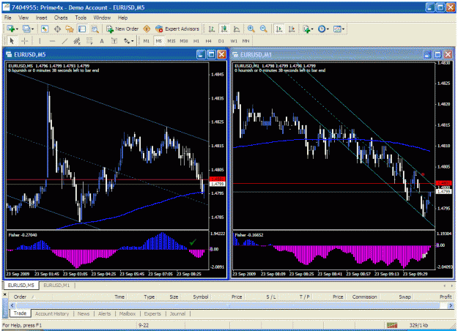Switch timeframe to H1
This screenshot has height=331, width=458.
pyautogui.click(x=196, y=41)
